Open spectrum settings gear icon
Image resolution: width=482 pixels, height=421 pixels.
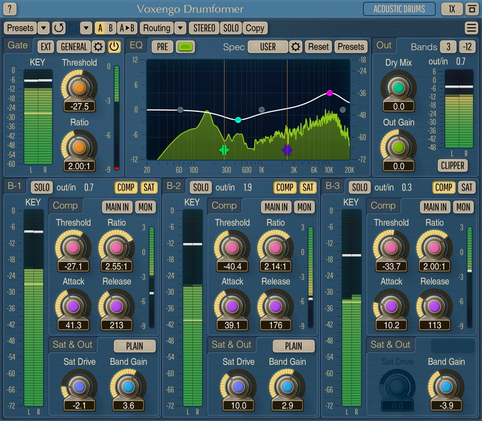point(296,47)
